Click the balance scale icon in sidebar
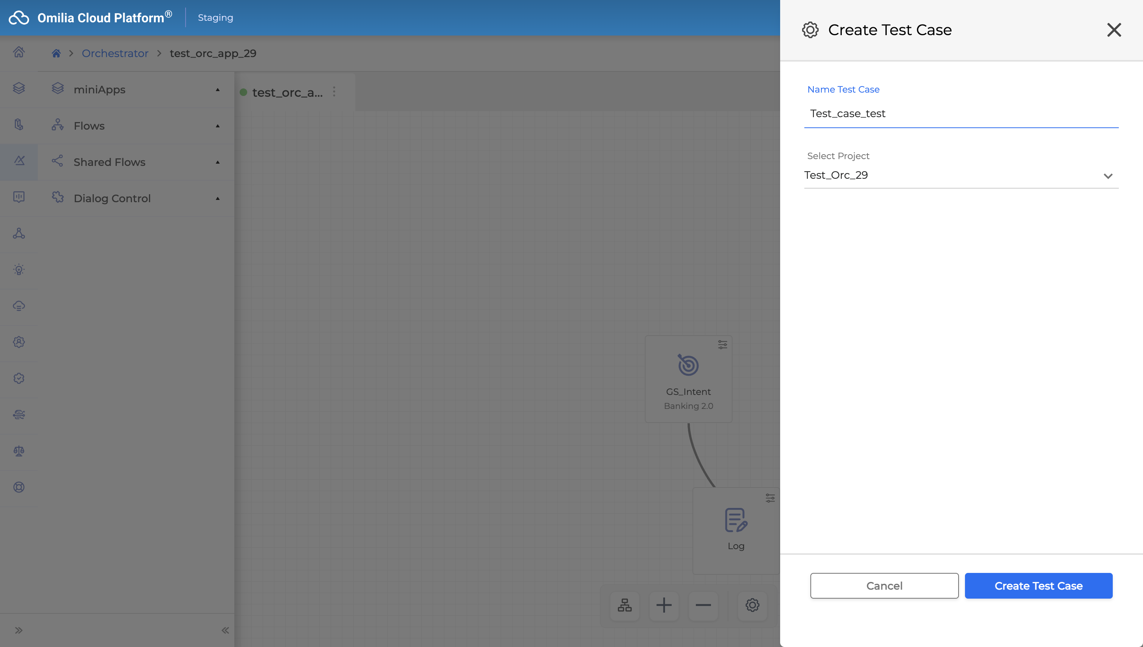The width and height of the screenshot is (1143, 647). coord(19,451)
